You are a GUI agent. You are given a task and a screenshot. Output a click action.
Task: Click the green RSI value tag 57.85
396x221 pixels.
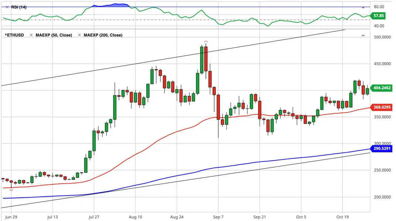click(378, 15)
